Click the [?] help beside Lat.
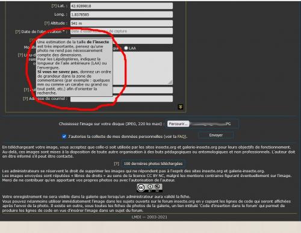 tap(54, 6)
